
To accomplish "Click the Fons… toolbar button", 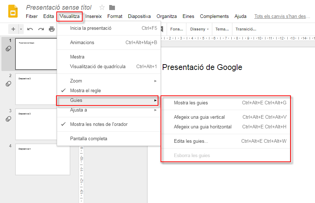I will (177, 29).
